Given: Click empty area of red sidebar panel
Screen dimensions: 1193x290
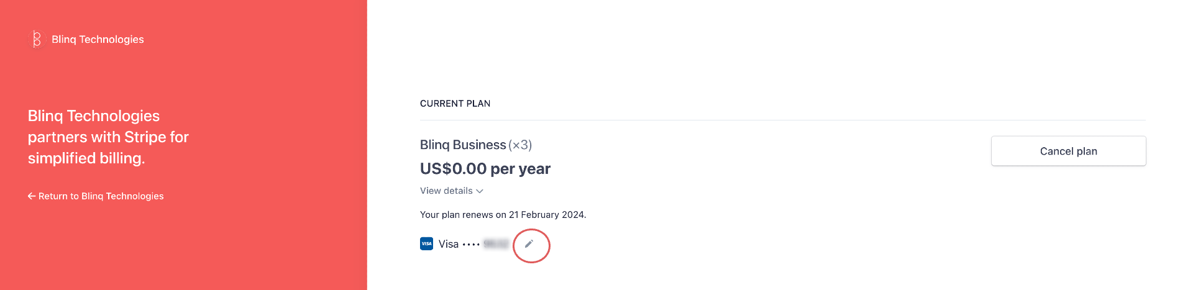Looking at the screenshot, I should tap(249, 248).
